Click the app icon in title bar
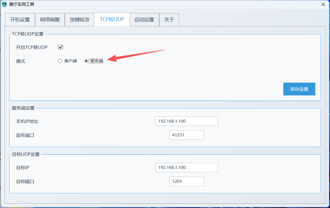The image size is (330, 208). pyautogui.click(x=4, y=4)
